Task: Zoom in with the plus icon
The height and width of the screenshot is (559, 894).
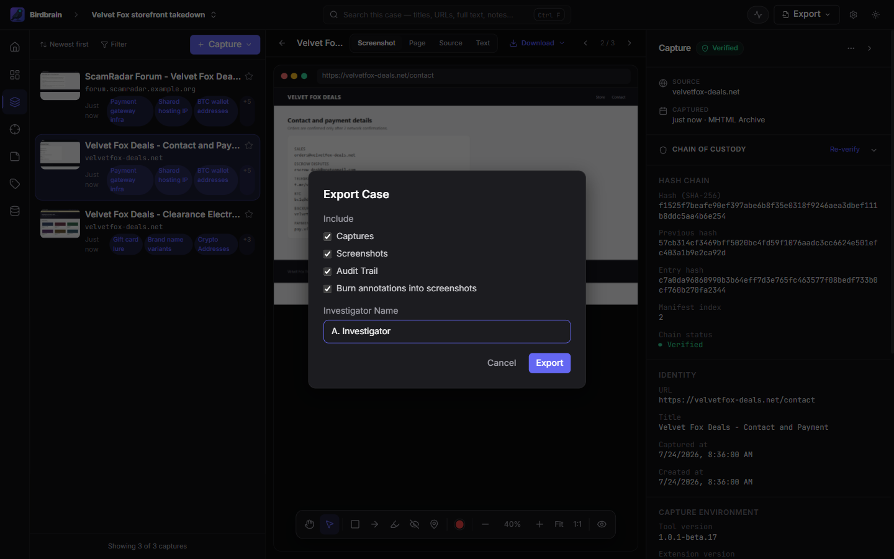Action: (540, 524)
